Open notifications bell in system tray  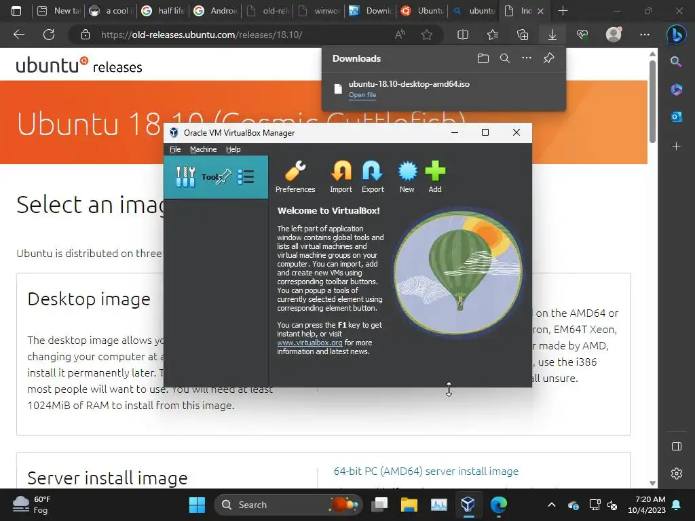[x=677, y=505]
